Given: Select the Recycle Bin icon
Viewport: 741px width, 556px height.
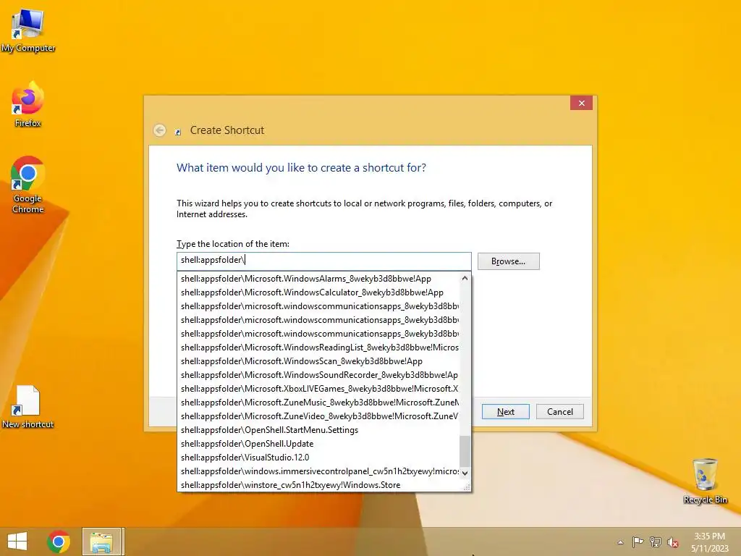Looking at the screenshot, I should (x=705, y=481).
